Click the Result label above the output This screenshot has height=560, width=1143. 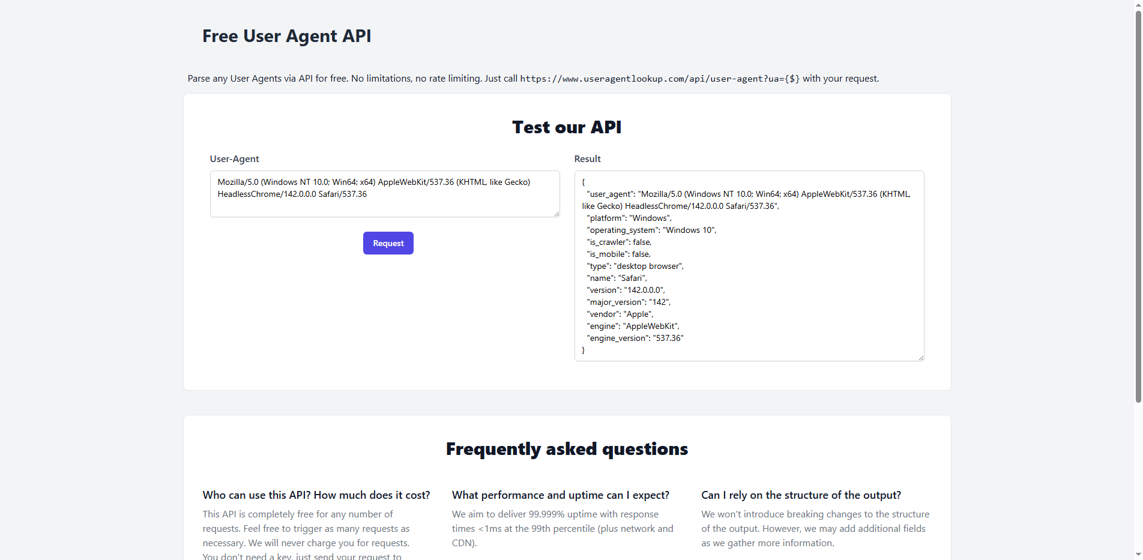point(587,158)
